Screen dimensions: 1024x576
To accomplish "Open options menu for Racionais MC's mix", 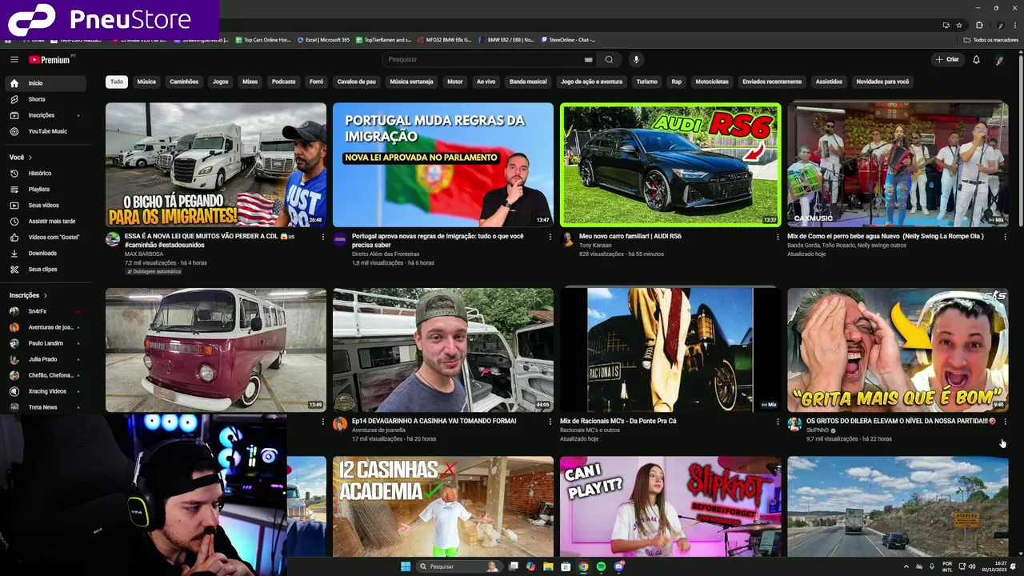I will click(x=778, y=422).
